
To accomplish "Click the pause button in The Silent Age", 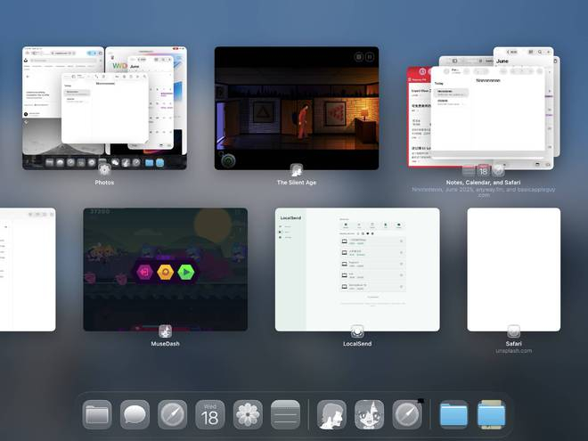I will [x=368, y=57].
